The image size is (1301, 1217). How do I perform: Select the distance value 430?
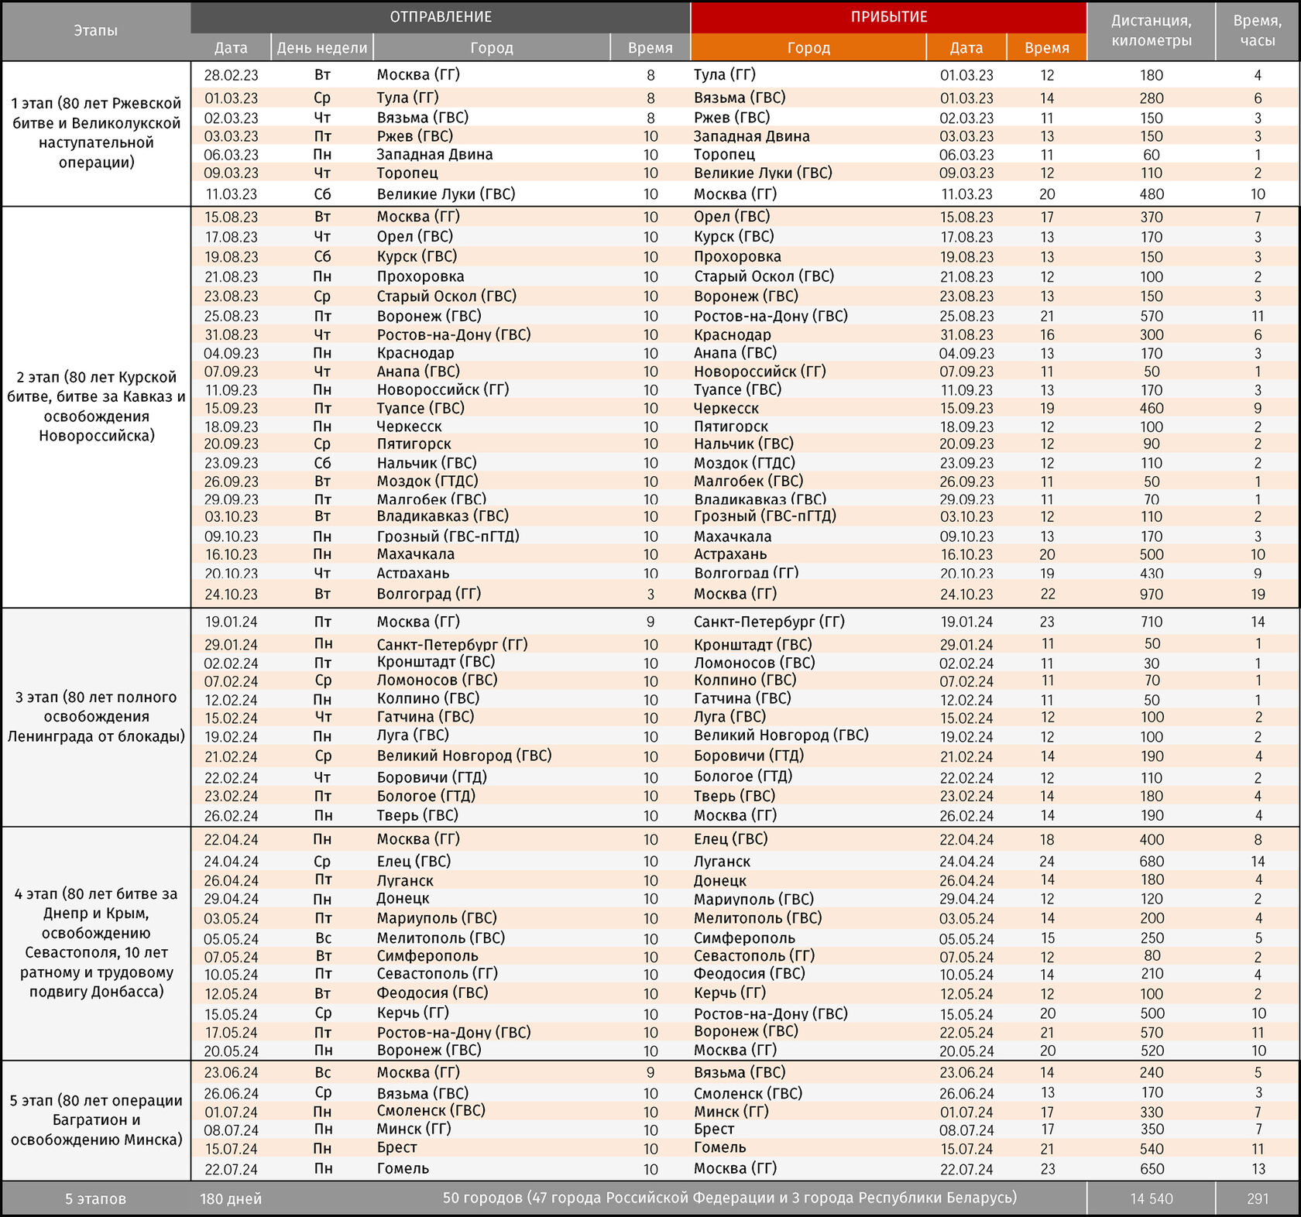pyautogui.click(x=1152, y=573)
